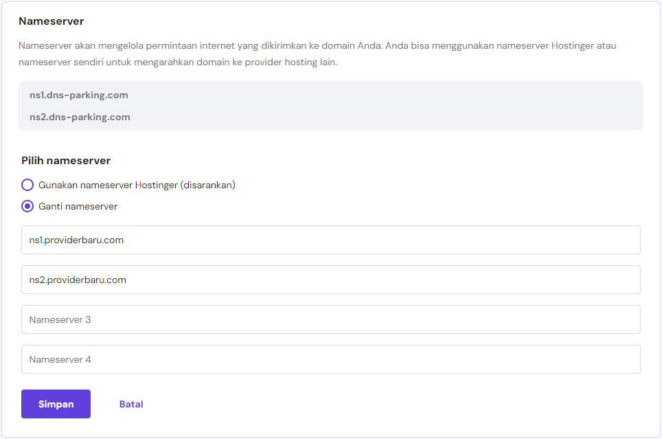Select the Ganti nameserver option
The height and width of the screenshot is (439, 662).
27,205
